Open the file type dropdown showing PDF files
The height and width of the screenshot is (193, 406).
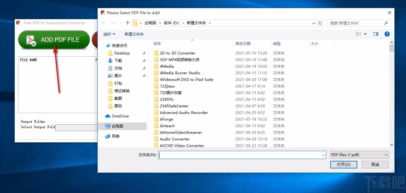coord(359,155)
